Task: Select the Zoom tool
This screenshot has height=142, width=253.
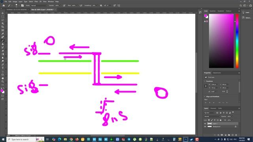Action: (x=3, y=82)
